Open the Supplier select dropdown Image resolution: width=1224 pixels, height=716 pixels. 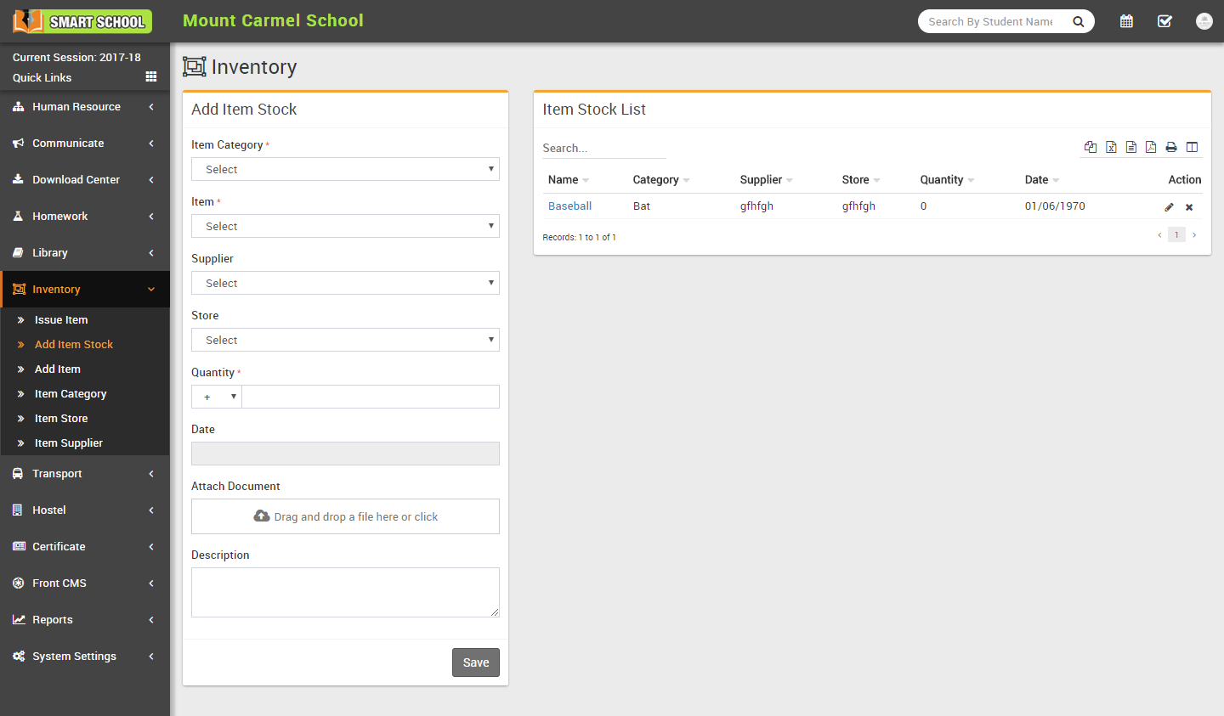point(345,283)
